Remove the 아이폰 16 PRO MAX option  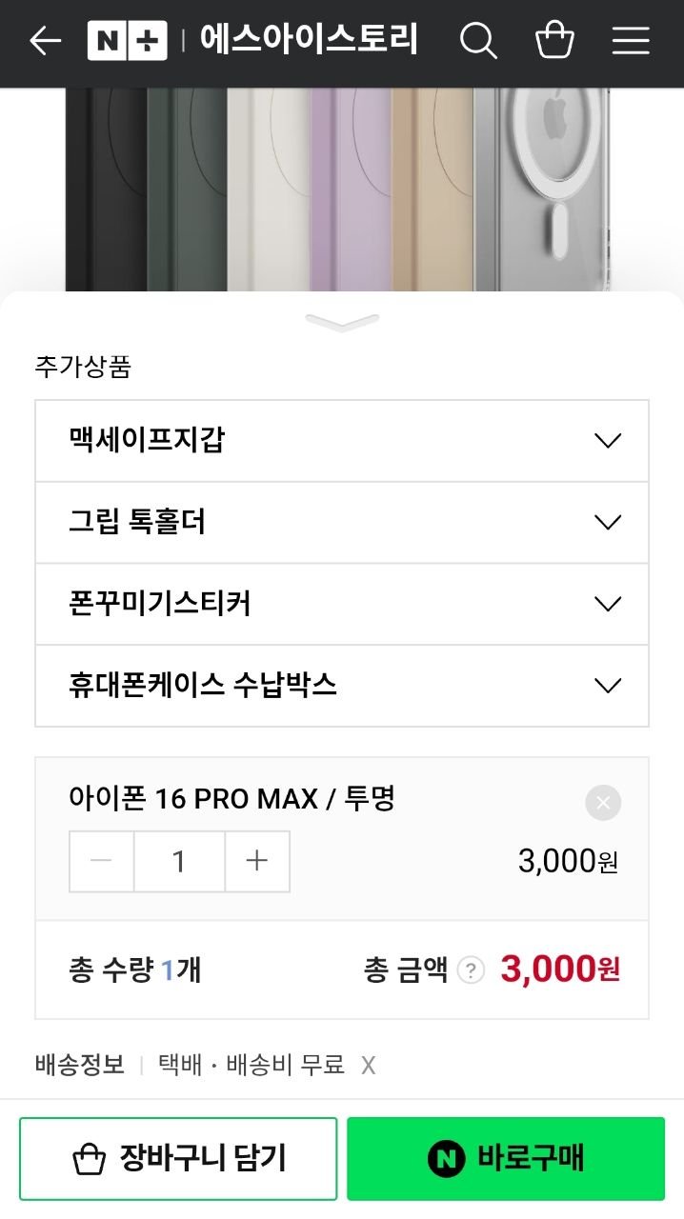[603, 803]
